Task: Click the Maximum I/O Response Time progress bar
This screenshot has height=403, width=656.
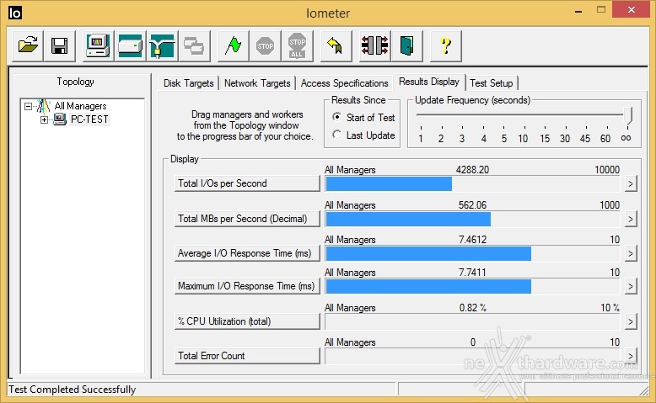Action: [x=472, y=286]
